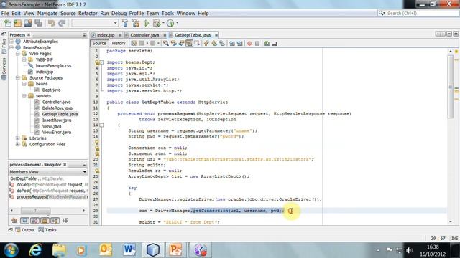This screenshot has width=460, height=258.
Task: Click Previous Bookmark editor icon
Action: point(206,43)
